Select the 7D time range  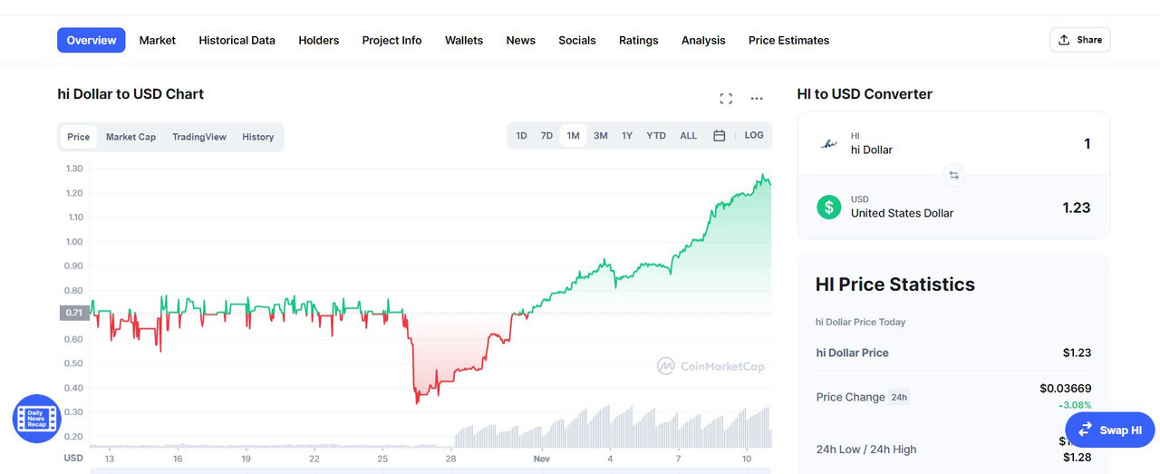(x=546, y=136)
